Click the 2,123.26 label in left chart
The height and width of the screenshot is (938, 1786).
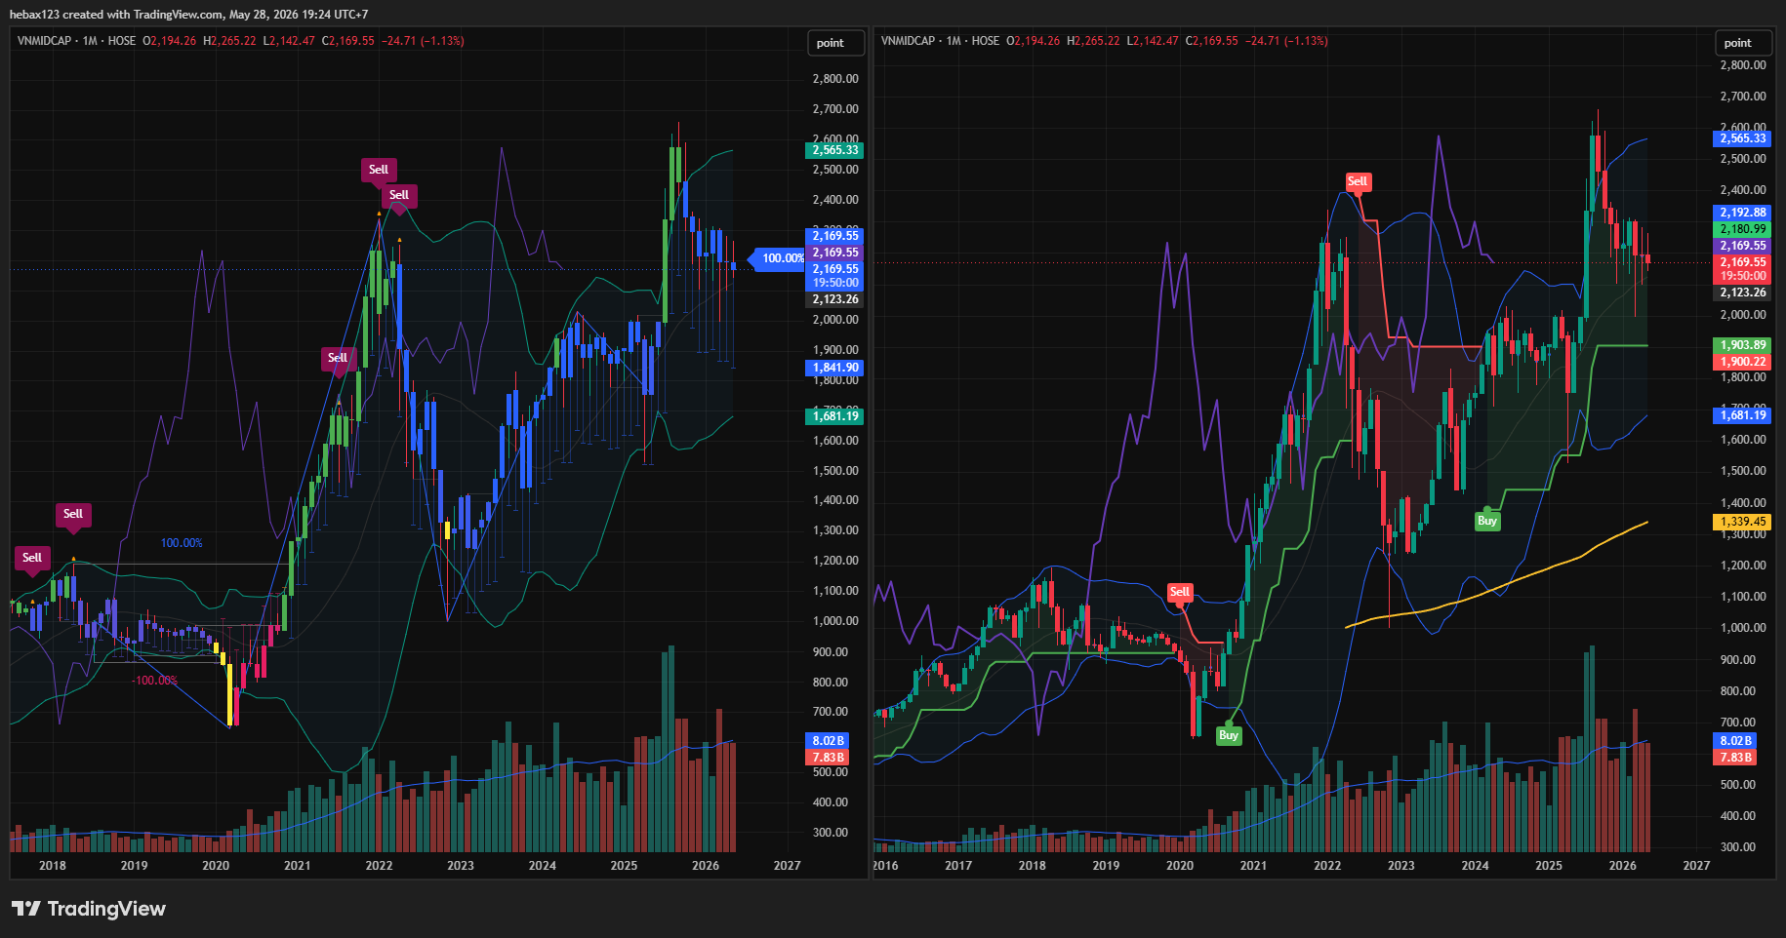pyautogui.click(x=834, y=299)
